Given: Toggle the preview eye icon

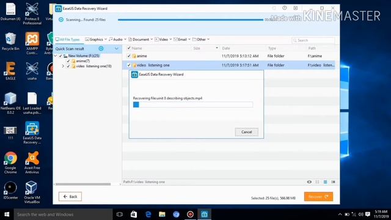Looking at the screenshot, I should tap(309, 182).
